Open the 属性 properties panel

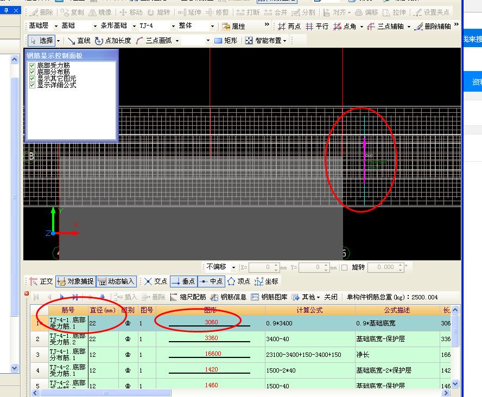(x=233, y=27)
